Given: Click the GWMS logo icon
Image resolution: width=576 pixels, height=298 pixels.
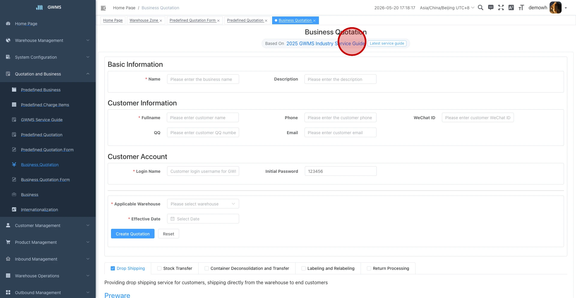Looking at the screenshot, I should point(39,7).
